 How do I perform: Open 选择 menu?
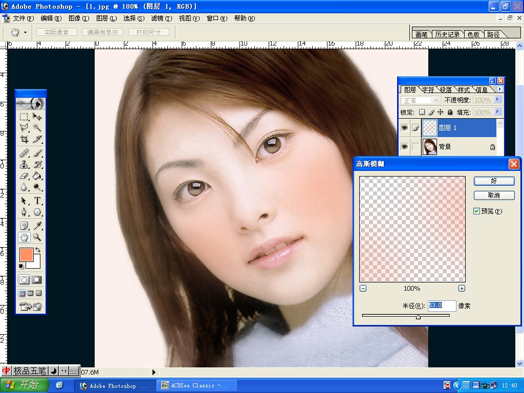[134, 18]
